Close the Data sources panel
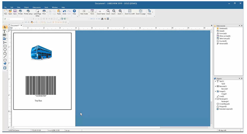The height and width of the screenshot is (134, 247). tap(241, 26)
